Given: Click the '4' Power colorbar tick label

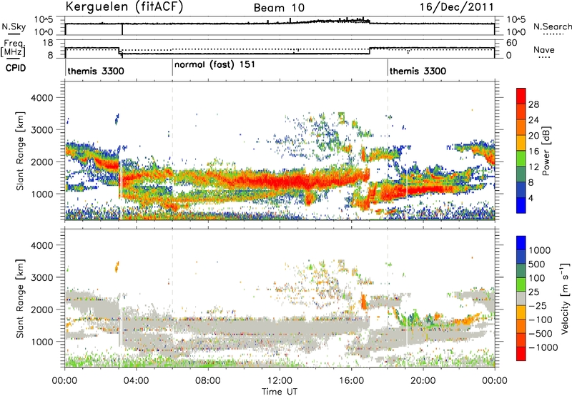Looking at the screenshot, I should pos(531,197).
